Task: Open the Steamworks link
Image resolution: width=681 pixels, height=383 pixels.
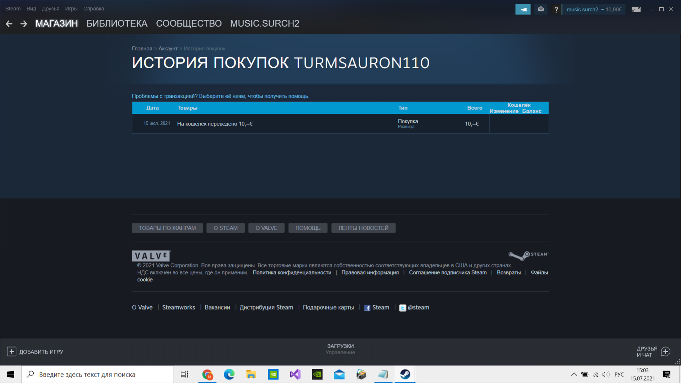Action: tap(178, 307)
